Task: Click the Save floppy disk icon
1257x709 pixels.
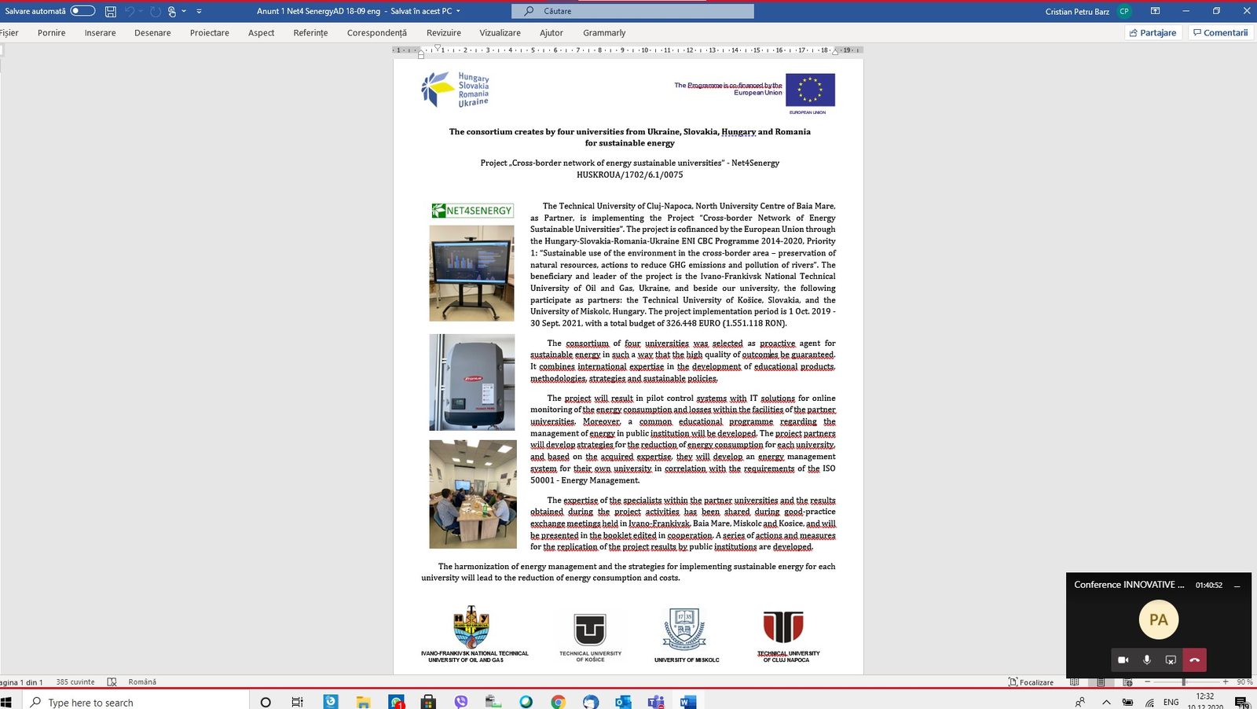Action: (x=111, y=11)
